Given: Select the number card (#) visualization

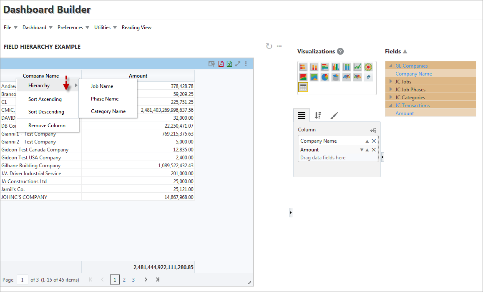Looking at the screenshot, I should tap(368, 77).
